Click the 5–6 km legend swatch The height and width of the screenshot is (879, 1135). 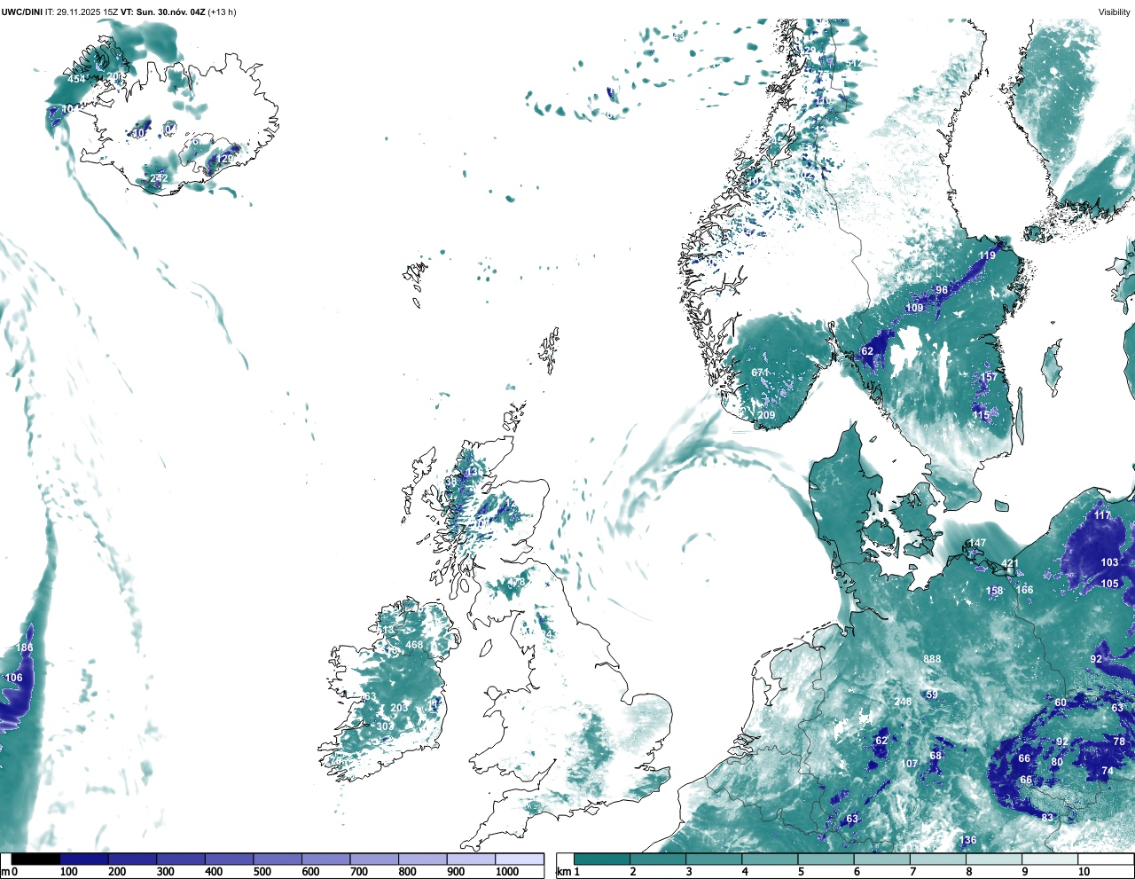[826, 859]
